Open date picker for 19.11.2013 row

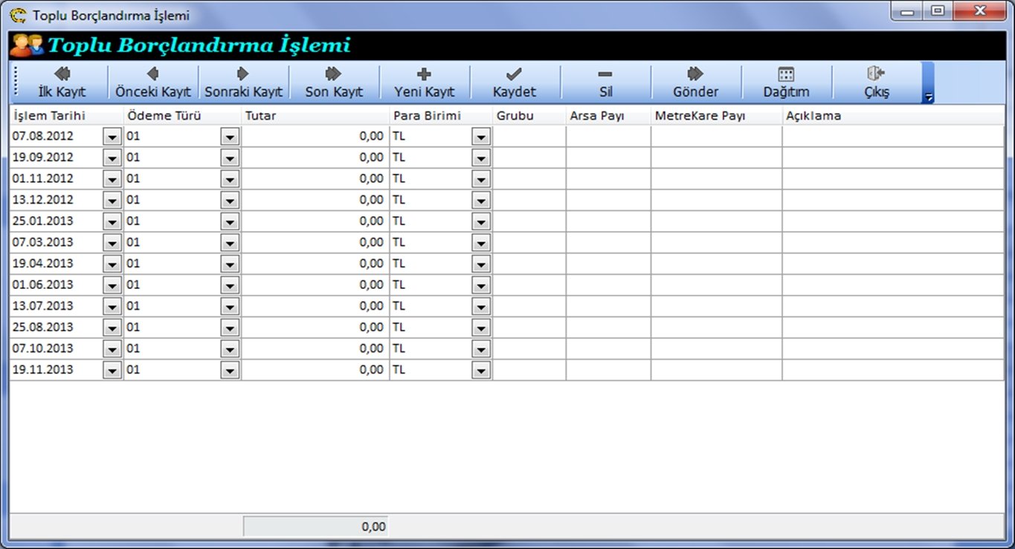click(112, 370)
